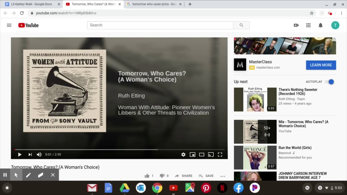Seek along the video progress bar
Image resolution: width=347 pixels, height=195 pixels.
119,149
